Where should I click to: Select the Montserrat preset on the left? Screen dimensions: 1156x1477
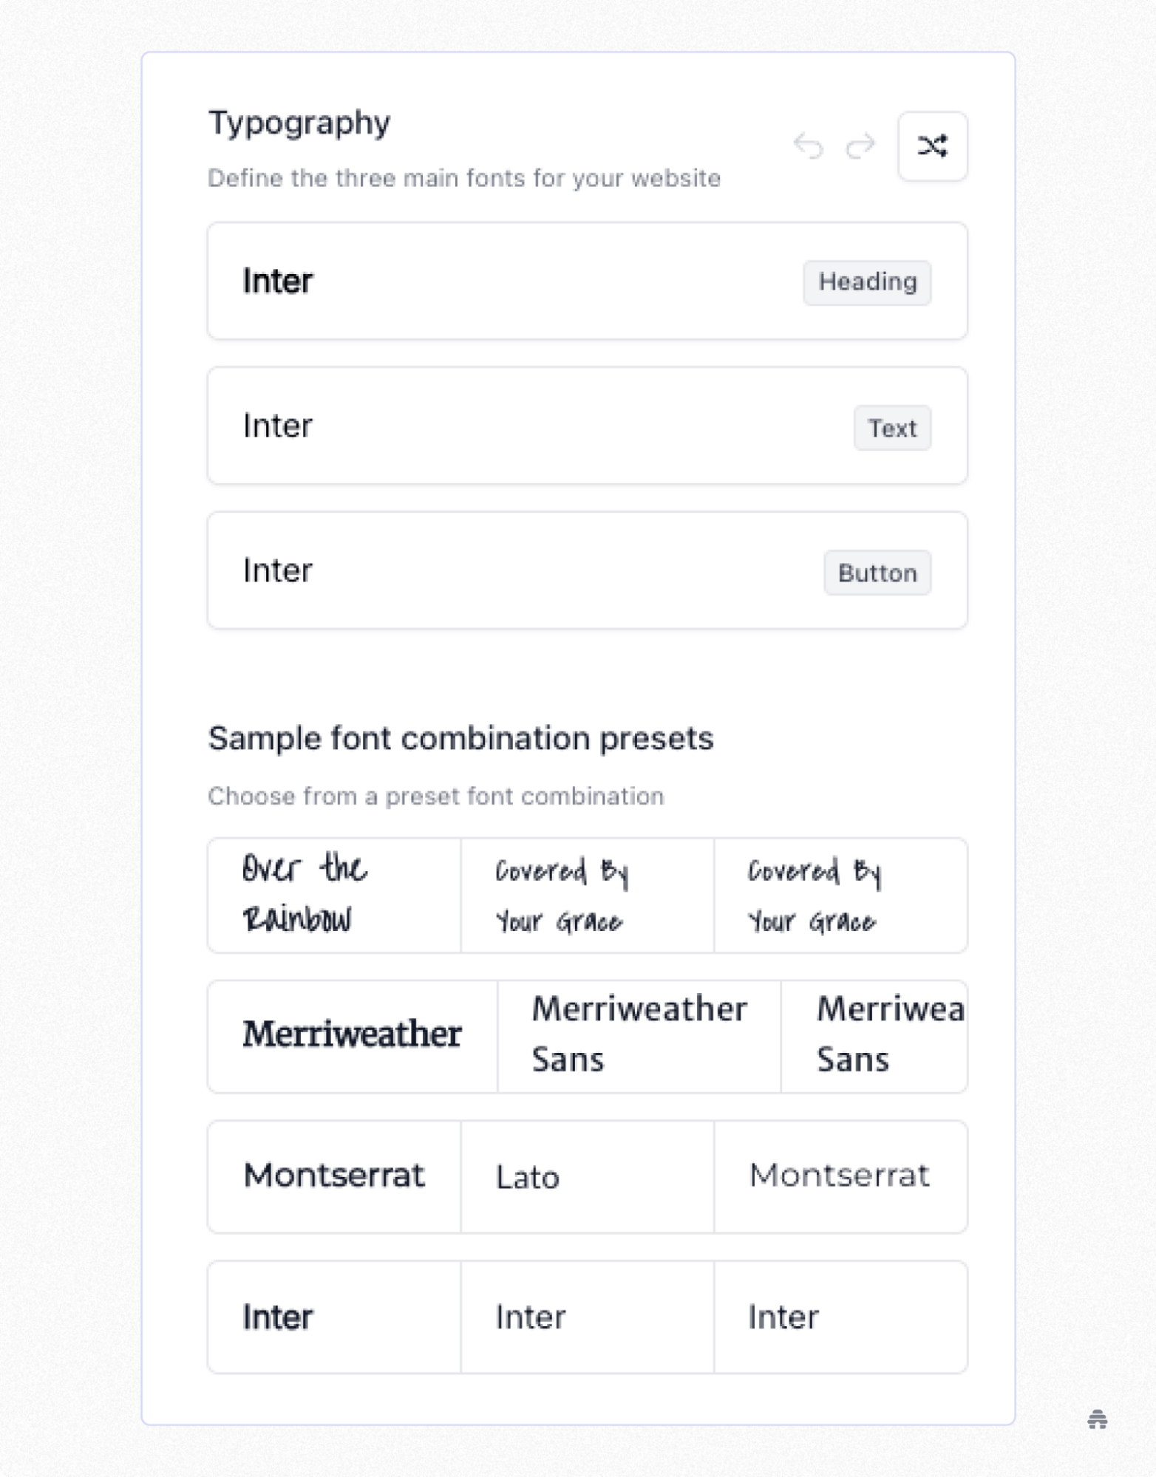tap(333, 1176)
